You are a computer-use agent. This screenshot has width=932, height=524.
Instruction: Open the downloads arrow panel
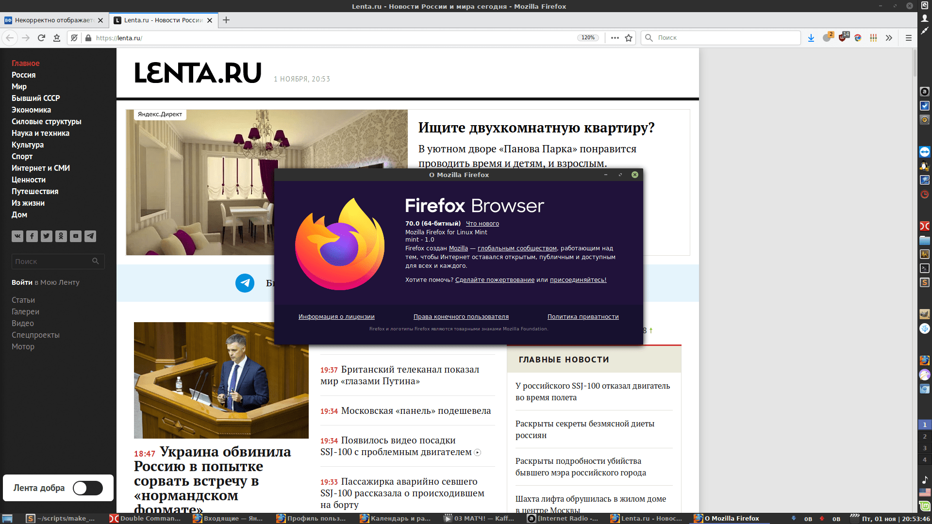tap(811, 38)
